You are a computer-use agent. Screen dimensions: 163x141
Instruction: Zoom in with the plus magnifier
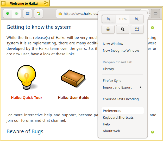click(137, 19)
